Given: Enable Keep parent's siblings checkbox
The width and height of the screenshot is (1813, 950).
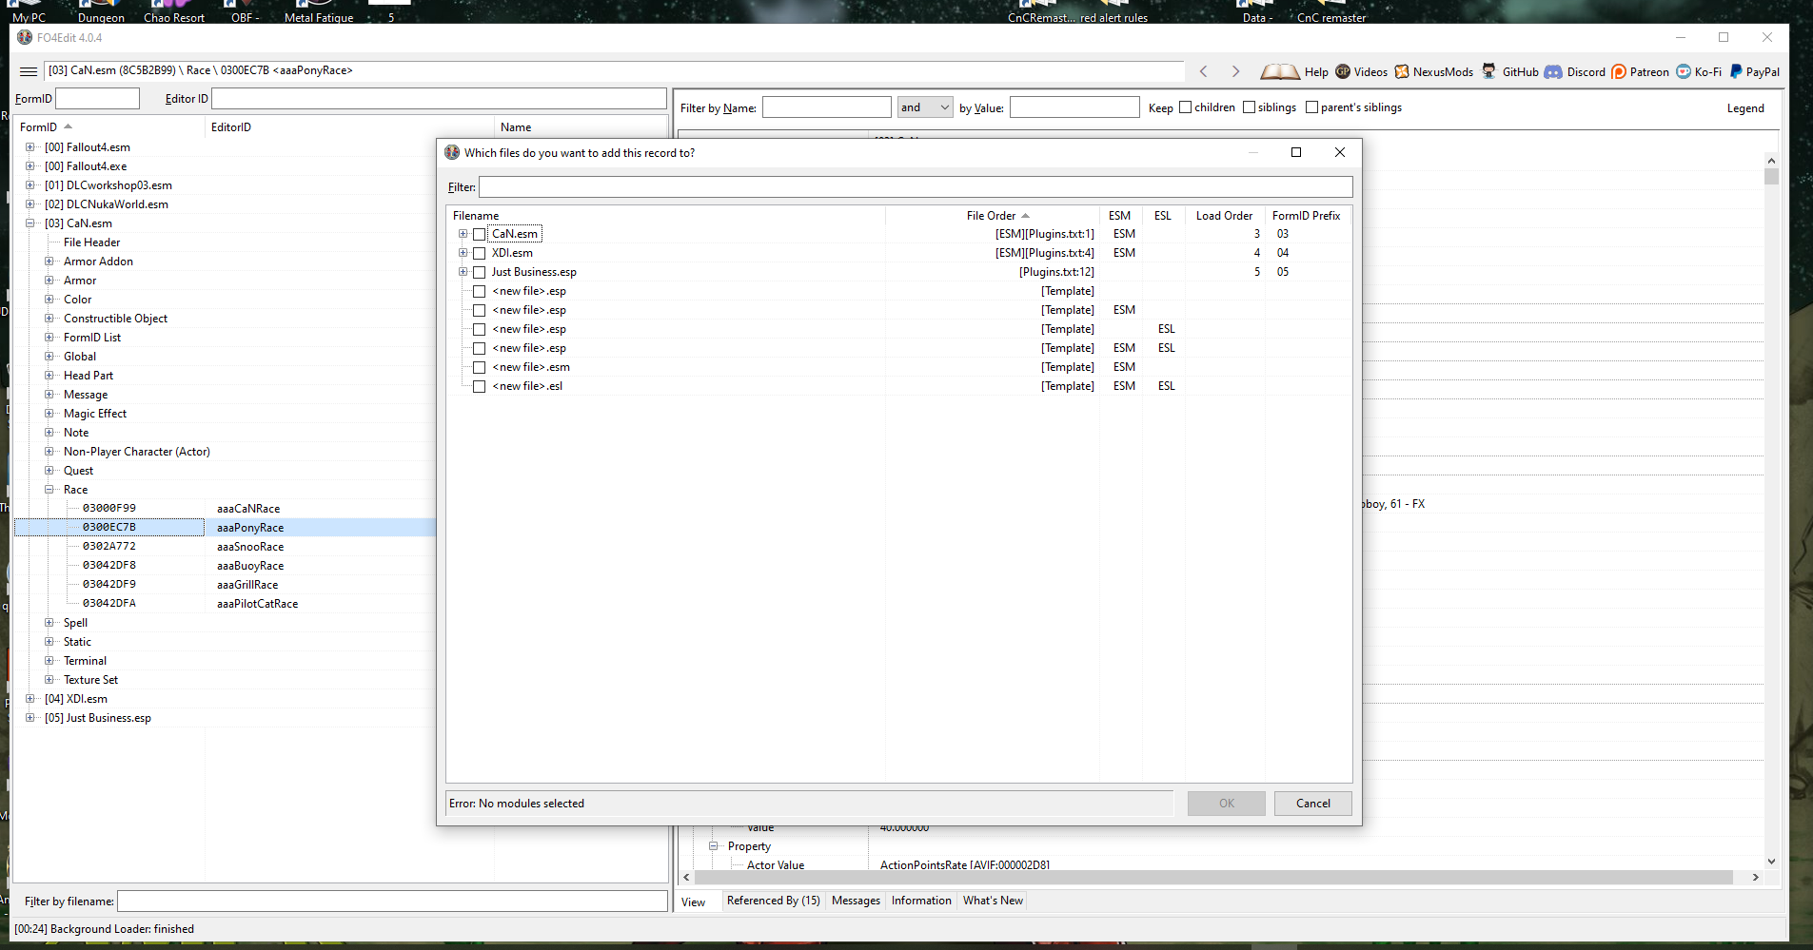Looking at the screenshot, I should (x=1312, y=107).
